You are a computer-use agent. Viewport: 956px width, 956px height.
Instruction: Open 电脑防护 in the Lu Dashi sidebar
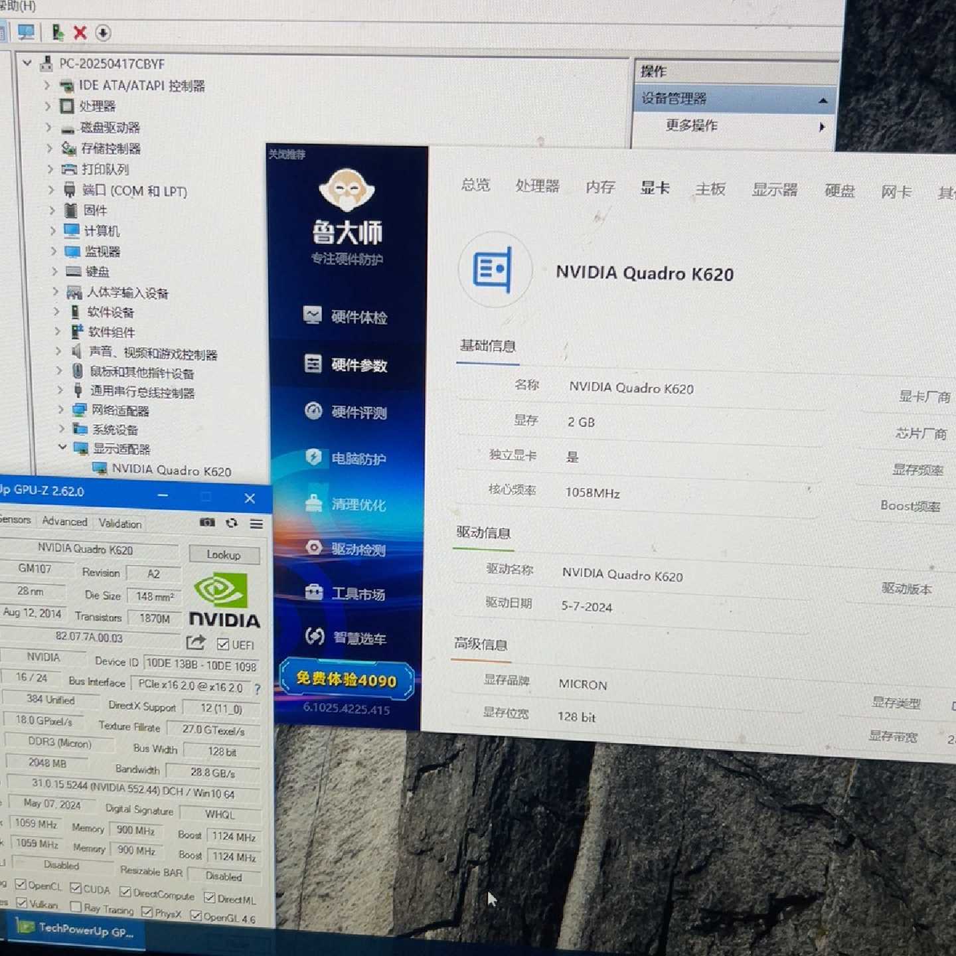347,458
